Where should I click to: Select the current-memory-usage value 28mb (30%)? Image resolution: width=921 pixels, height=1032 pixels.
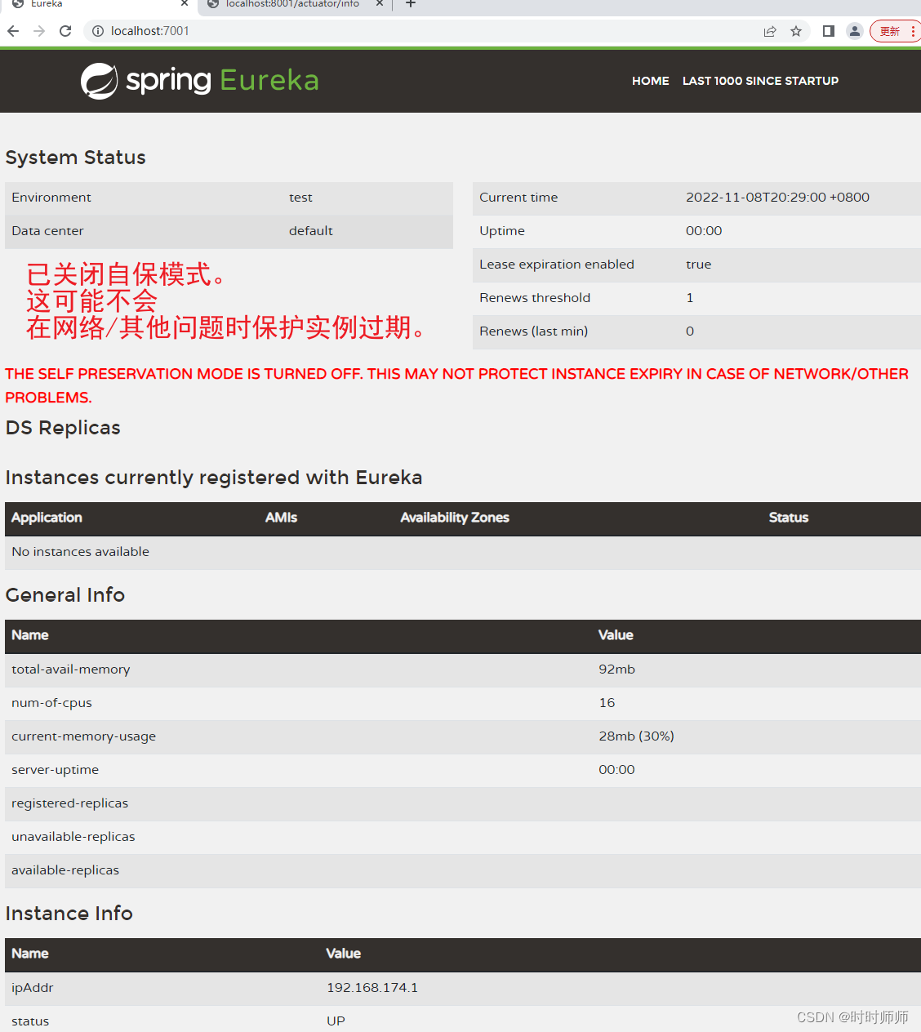[636, 736]
